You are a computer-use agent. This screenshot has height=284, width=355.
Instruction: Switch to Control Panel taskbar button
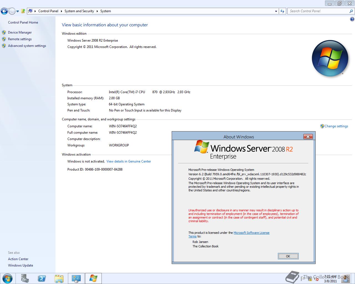pyautogui.click(x=76, y=278)
